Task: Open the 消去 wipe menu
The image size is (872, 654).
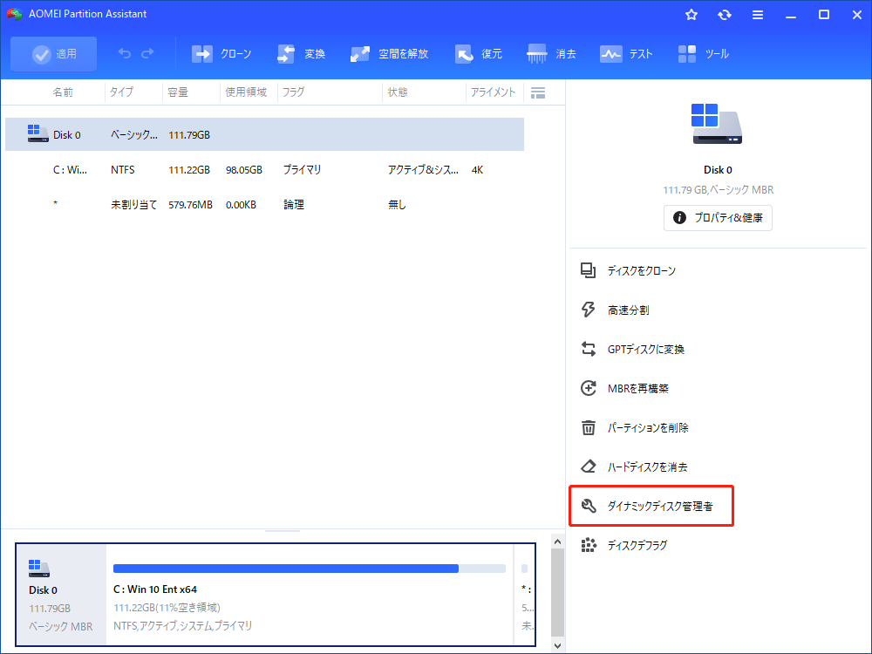Action: pyautogui.click(x=551, y=54)
